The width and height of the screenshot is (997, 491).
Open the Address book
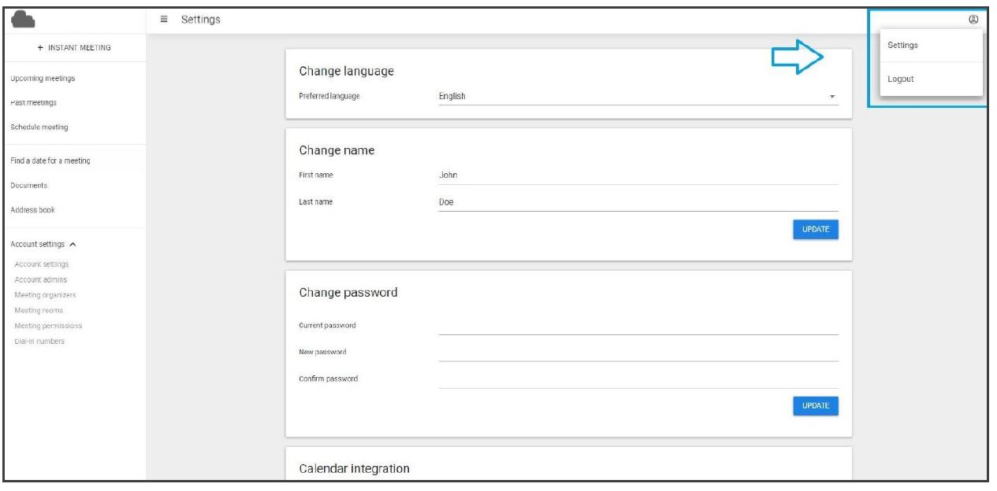33,210
